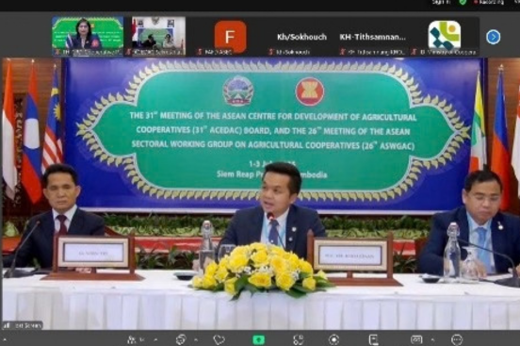Screen dimensions: 520x346
Task: Select the first participant video thumbnail
Action: [88, 36]
